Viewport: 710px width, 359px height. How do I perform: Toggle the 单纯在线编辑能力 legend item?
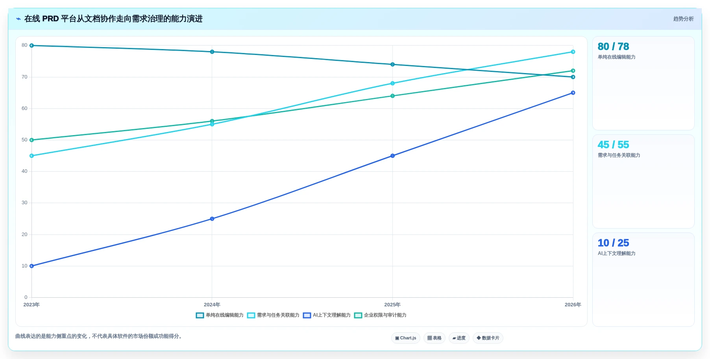pos(220,315)
